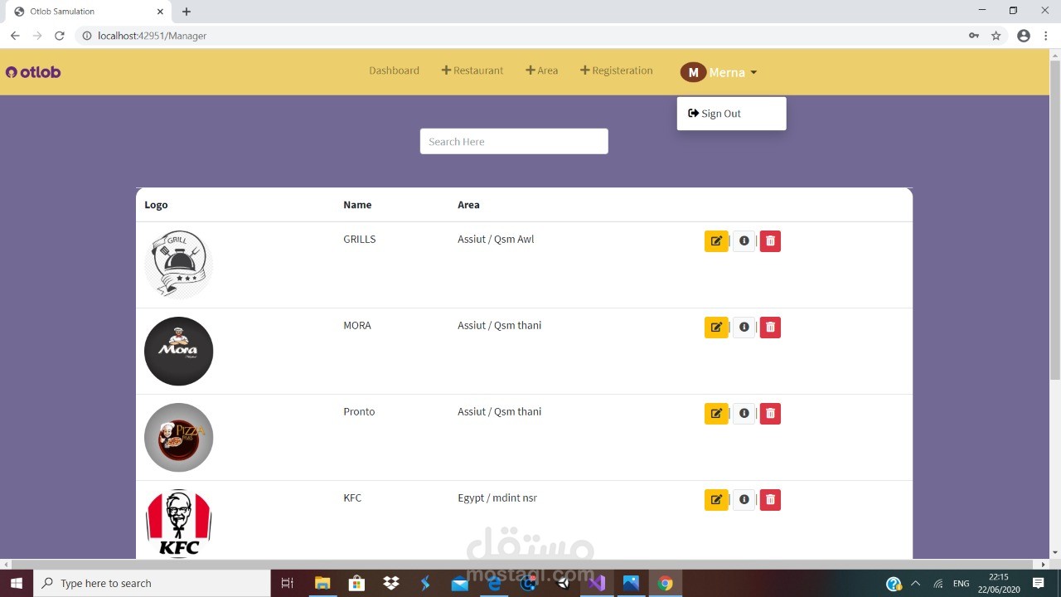
Task: Click the horizontal page scrollbar
Action: coord(524,565)
